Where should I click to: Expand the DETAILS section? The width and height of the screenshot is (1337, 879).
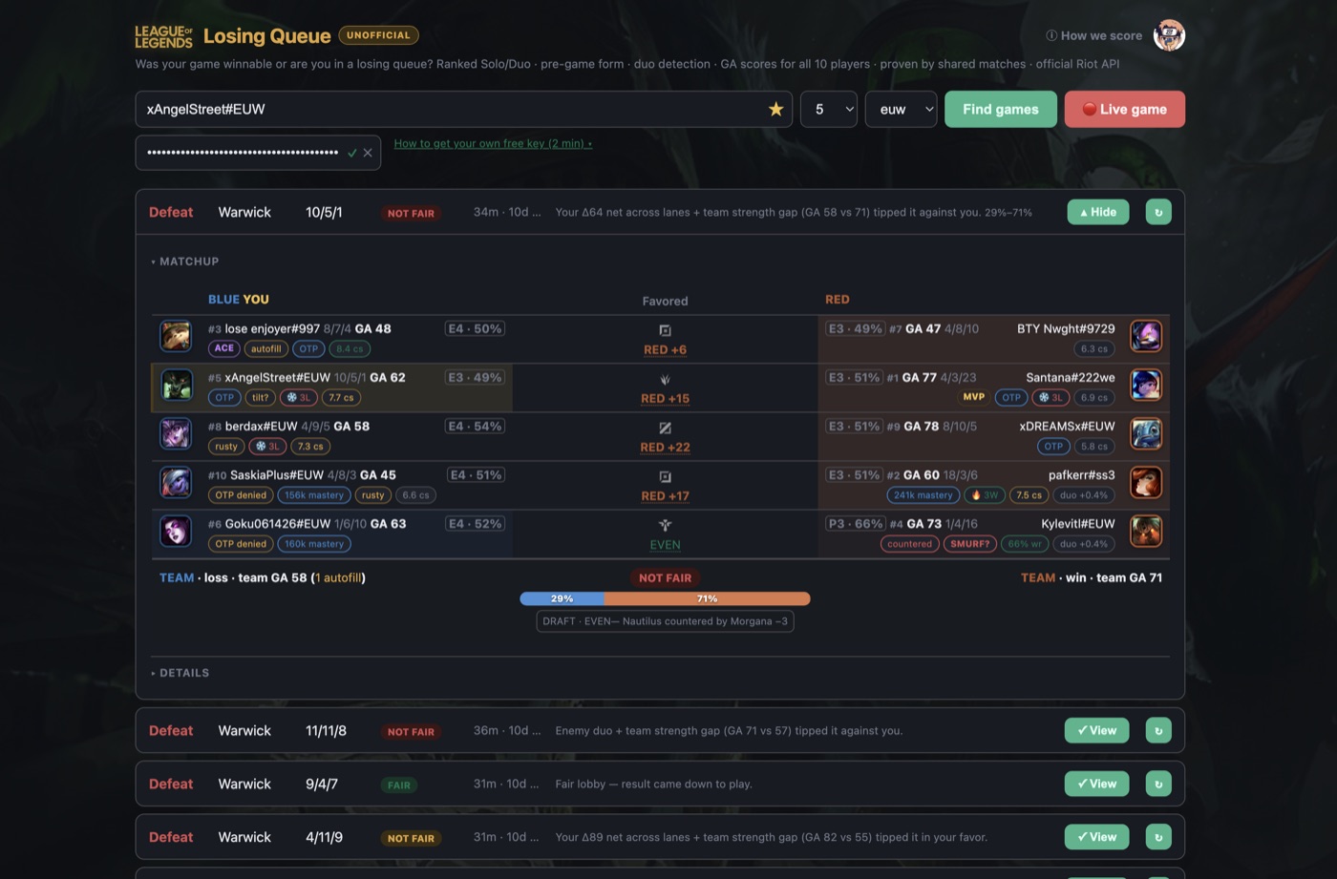pos(180,673)
